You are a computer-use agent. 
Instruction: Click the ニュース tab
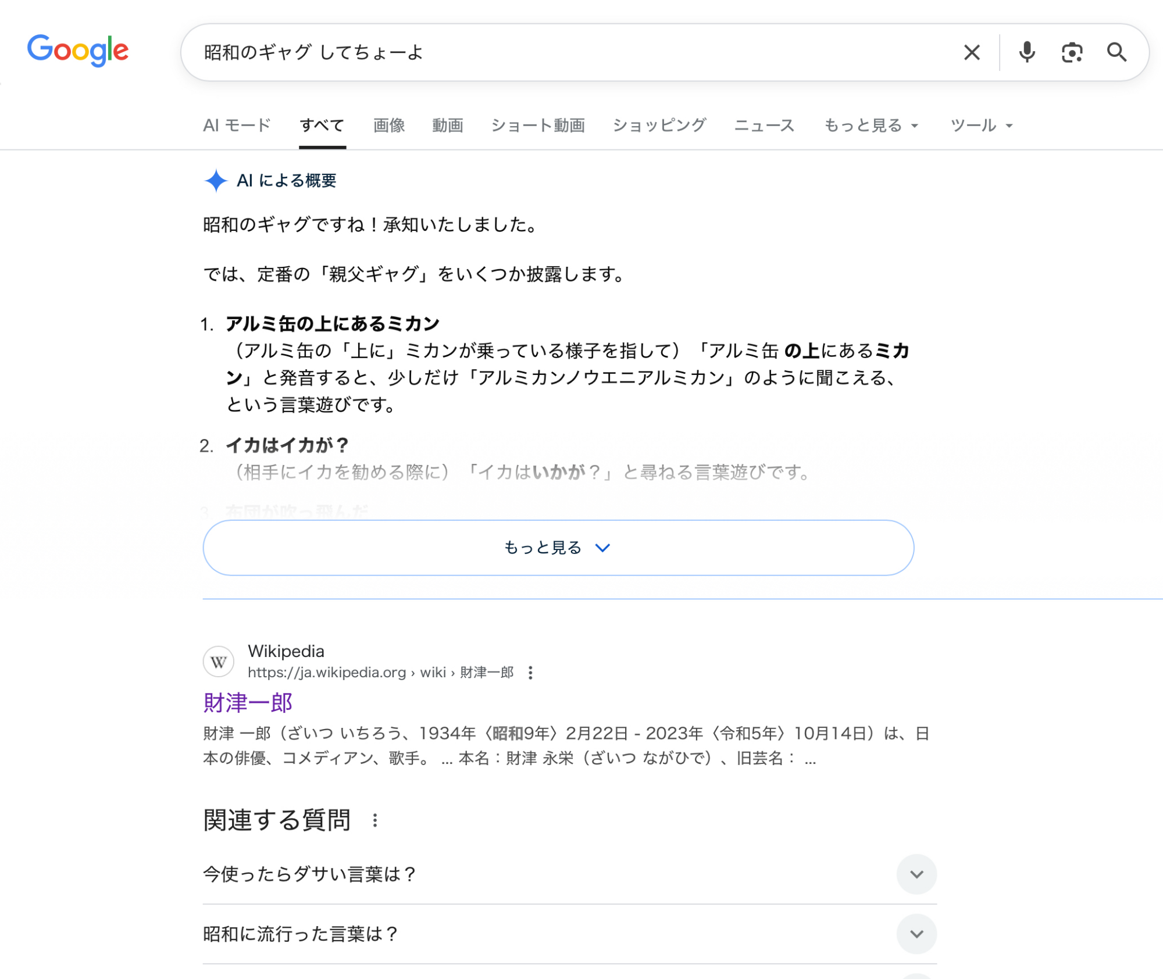coord(764,126)
